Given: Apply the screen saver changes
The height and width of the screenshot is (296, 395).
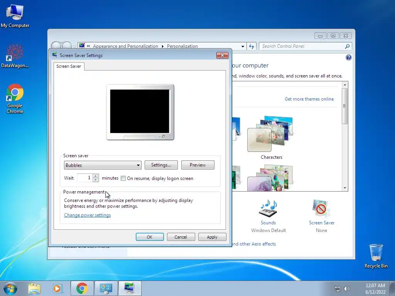Looking at the screenshot, I should [x=212, y=237].
